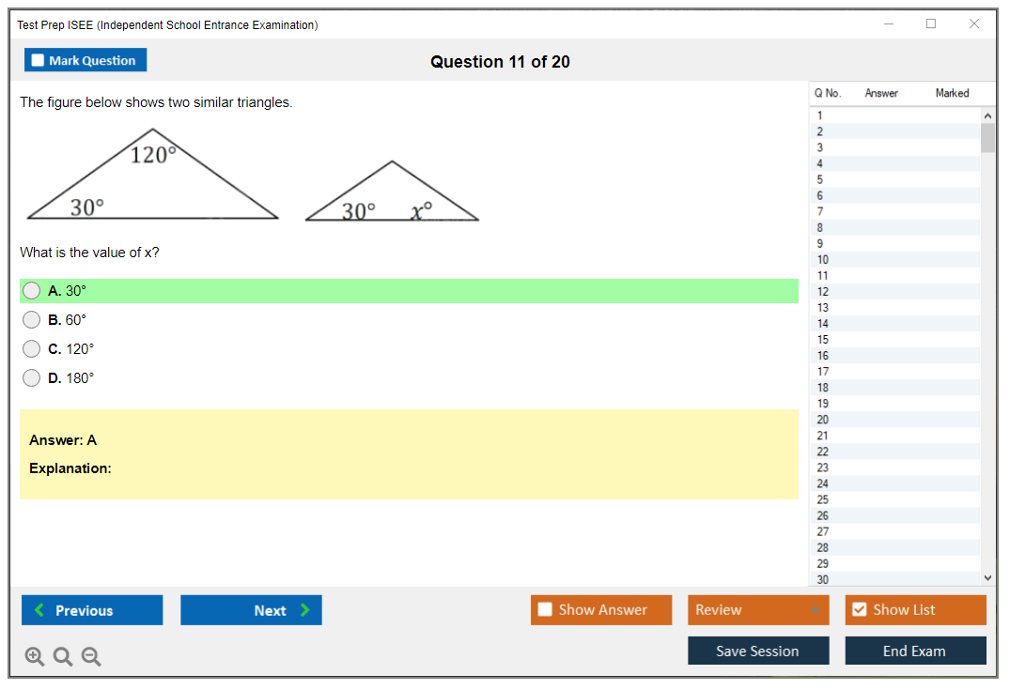Click the End Exam button

point(915,651)
